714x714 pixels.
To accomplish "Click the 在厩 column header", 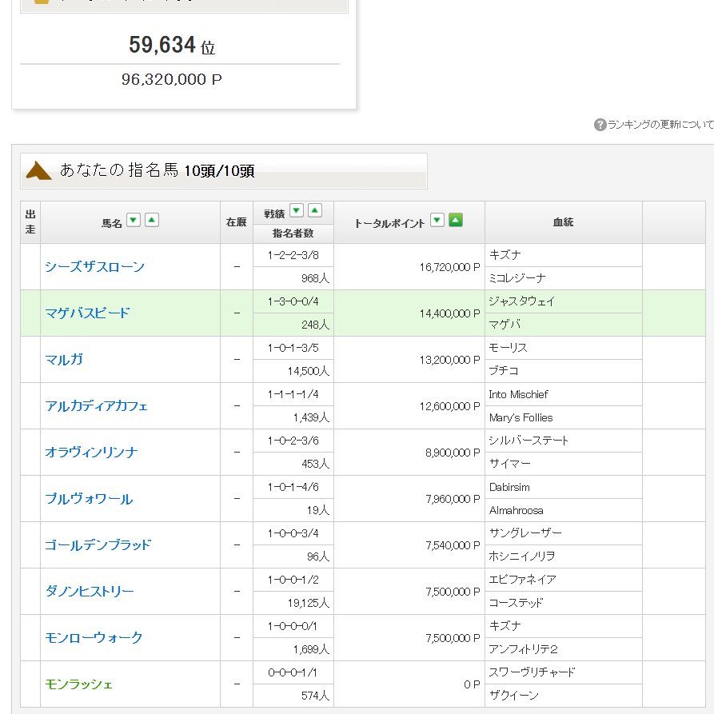I will [237, 222].
